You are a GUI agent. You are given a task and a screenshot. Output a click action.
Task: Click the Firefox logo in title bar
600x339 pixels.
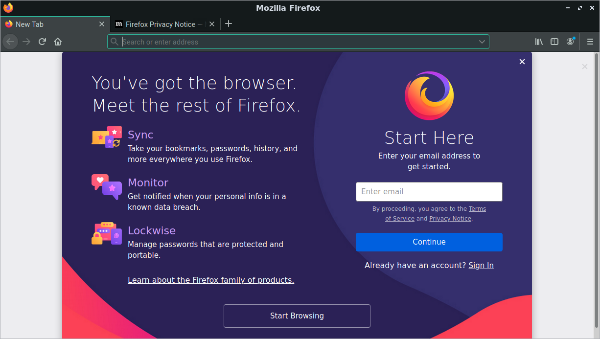coord(8,8)
